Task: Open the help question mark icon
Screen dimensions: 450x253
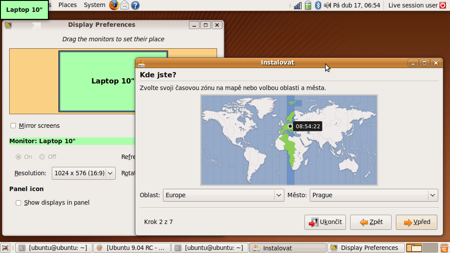Action: (x=135, y=5)
